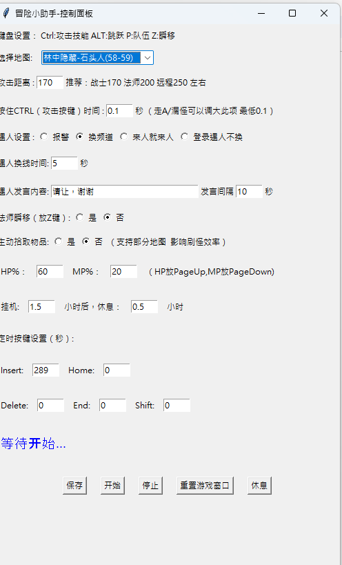The image size is (342, 565).
Task: Click 重置游戏窗口 button
Action: [x=205, y=486]
